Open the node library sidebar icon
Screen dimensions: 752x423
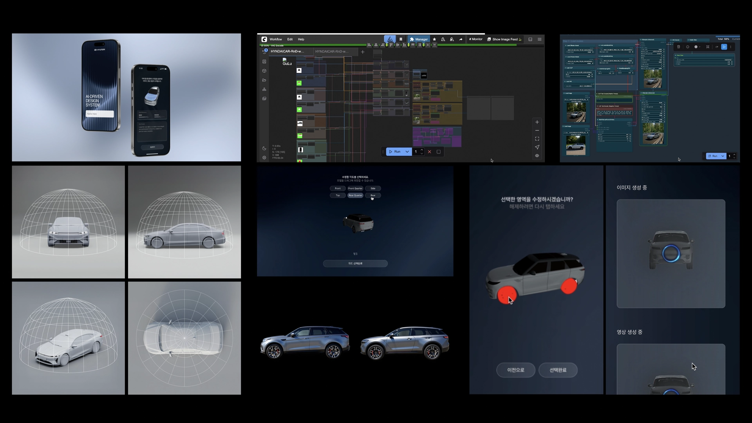pyautogui.click(x=264, y=61)
